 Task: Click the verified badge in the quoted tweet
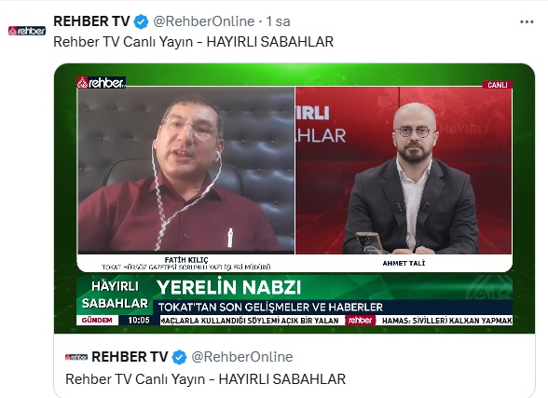pos(179,357)
